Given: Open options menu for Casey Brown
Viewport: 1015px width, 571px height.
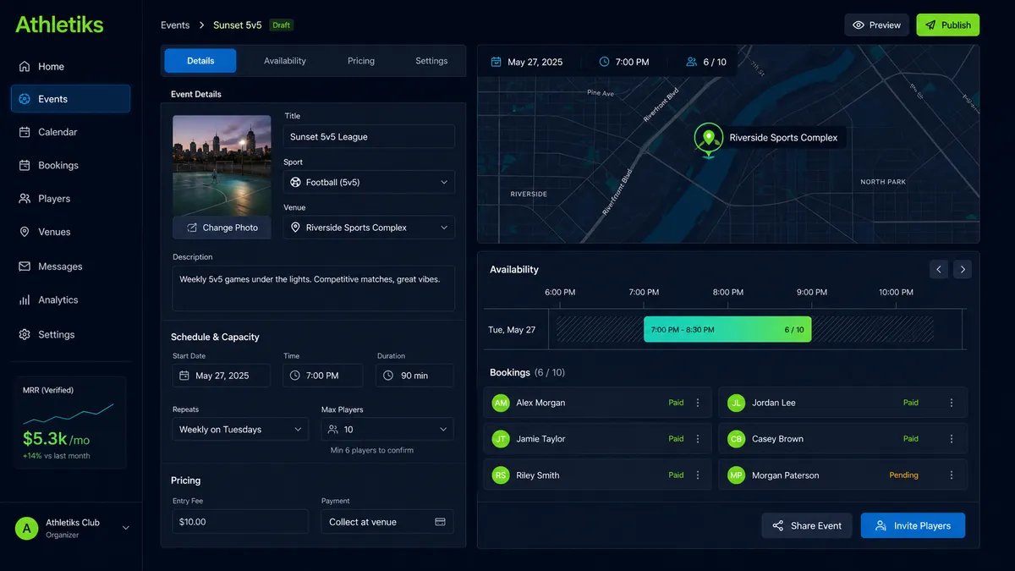Looking at the screenshot, I should pyautogui.click(x=952, y=439).
